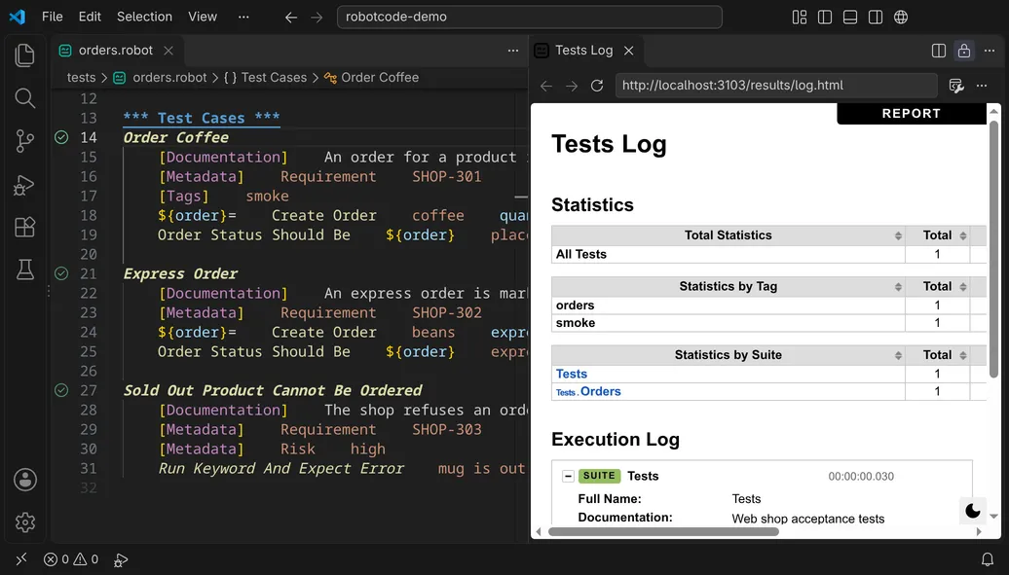Select the smoke tag statistics row
1009x575 pixels.
(769, 323)
